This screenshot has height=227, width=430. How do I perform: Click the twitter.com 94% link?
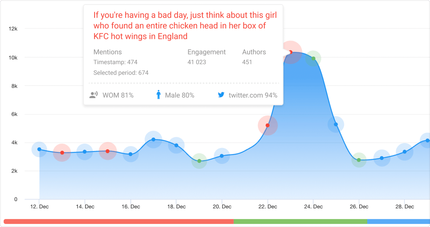[252, 95]
